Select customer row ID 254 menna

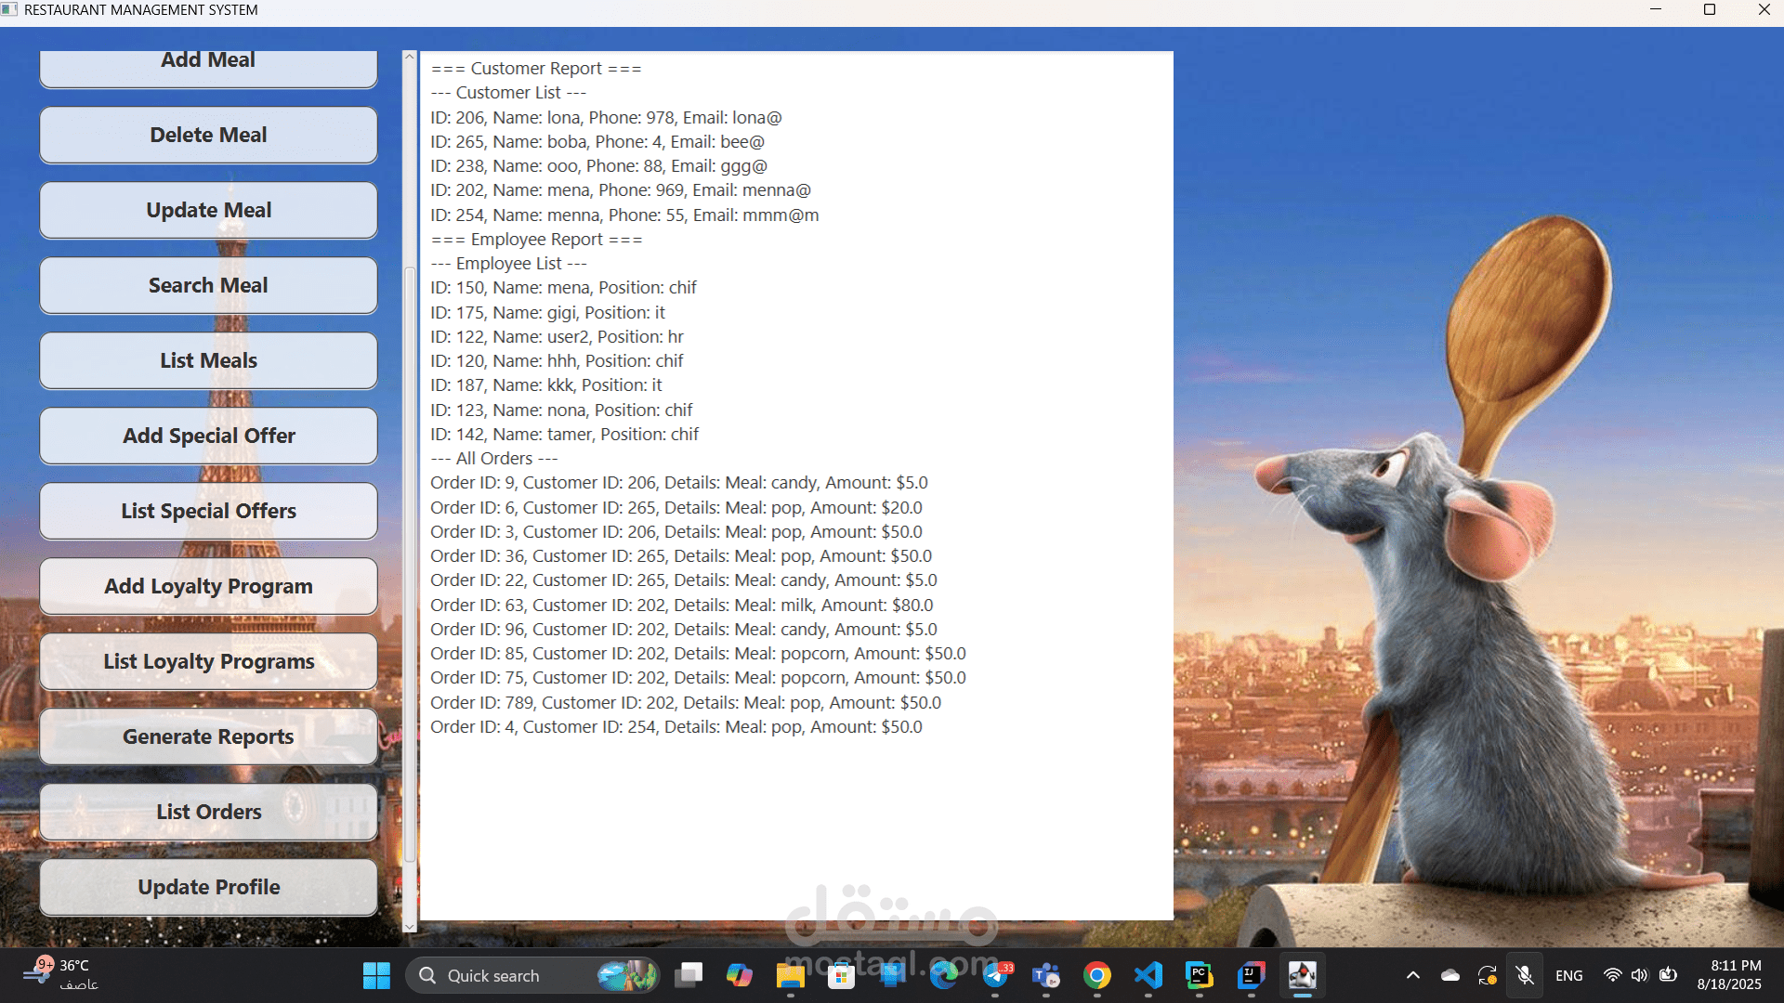coord(624,215)
